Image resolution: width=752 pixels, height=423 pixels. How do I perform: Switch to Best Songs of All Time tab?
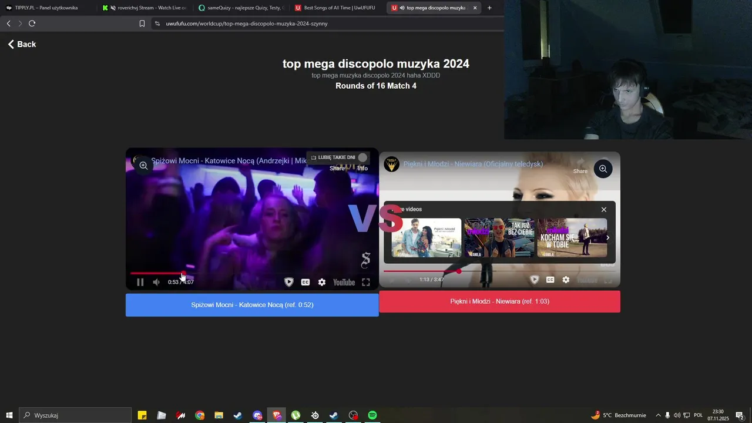pyautogui.click(x=336, y=8)
